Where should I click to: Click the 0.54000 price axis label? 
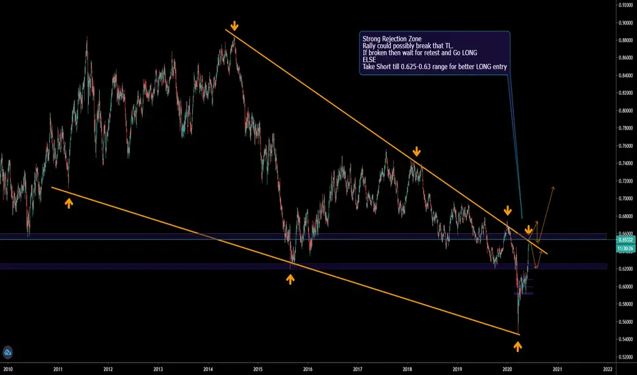point(626,340)
